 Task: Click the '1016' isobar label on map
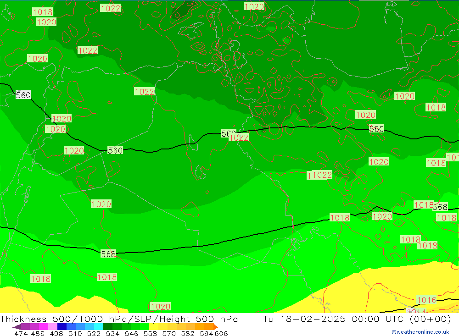click(x=426, y=300)
